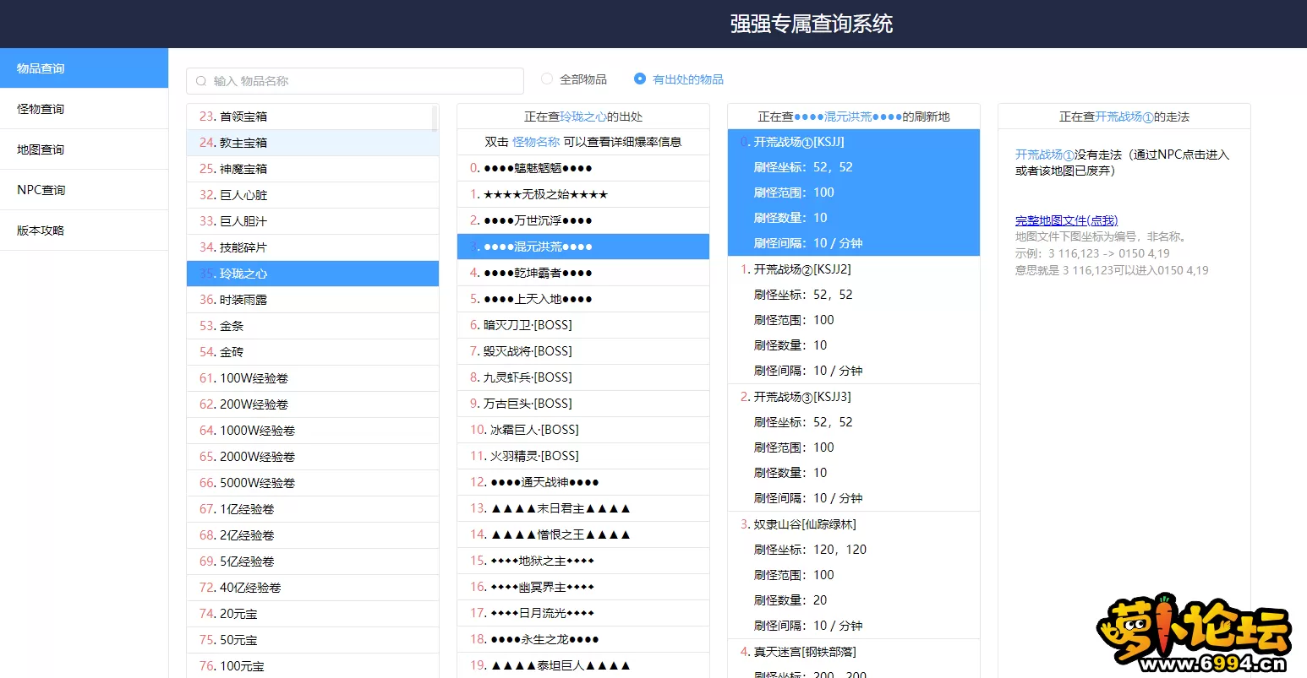The width and height of the screenshot is (1307, 678).
Task: Select monster 14. ▲▲▲▲憎恨之王▲▲▲▲
Action: click(x=583, y=534)
